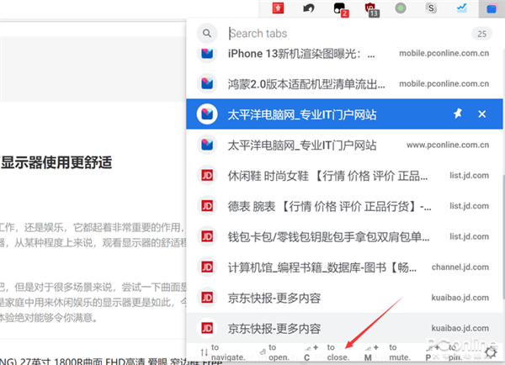Close the highlighted 太平洋电脑网 tab

click(481, 114)
